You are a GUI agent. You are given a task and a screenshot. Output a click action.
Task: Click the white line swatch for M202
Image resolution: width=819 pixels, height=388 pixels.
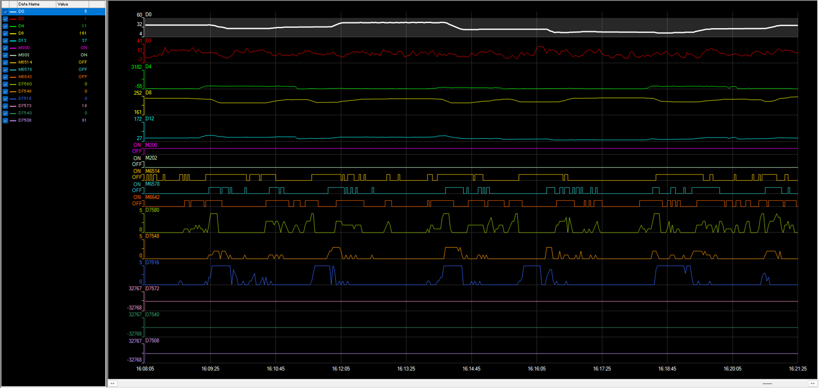point(13,55)
